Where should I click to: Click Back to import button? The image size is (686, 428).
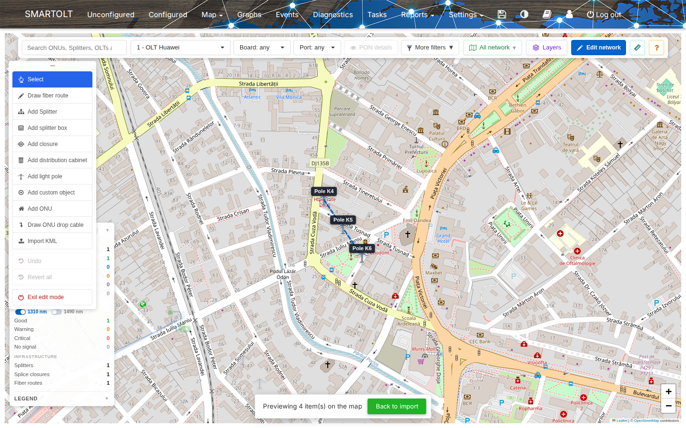pyautogui.click(x=397, y=406)
